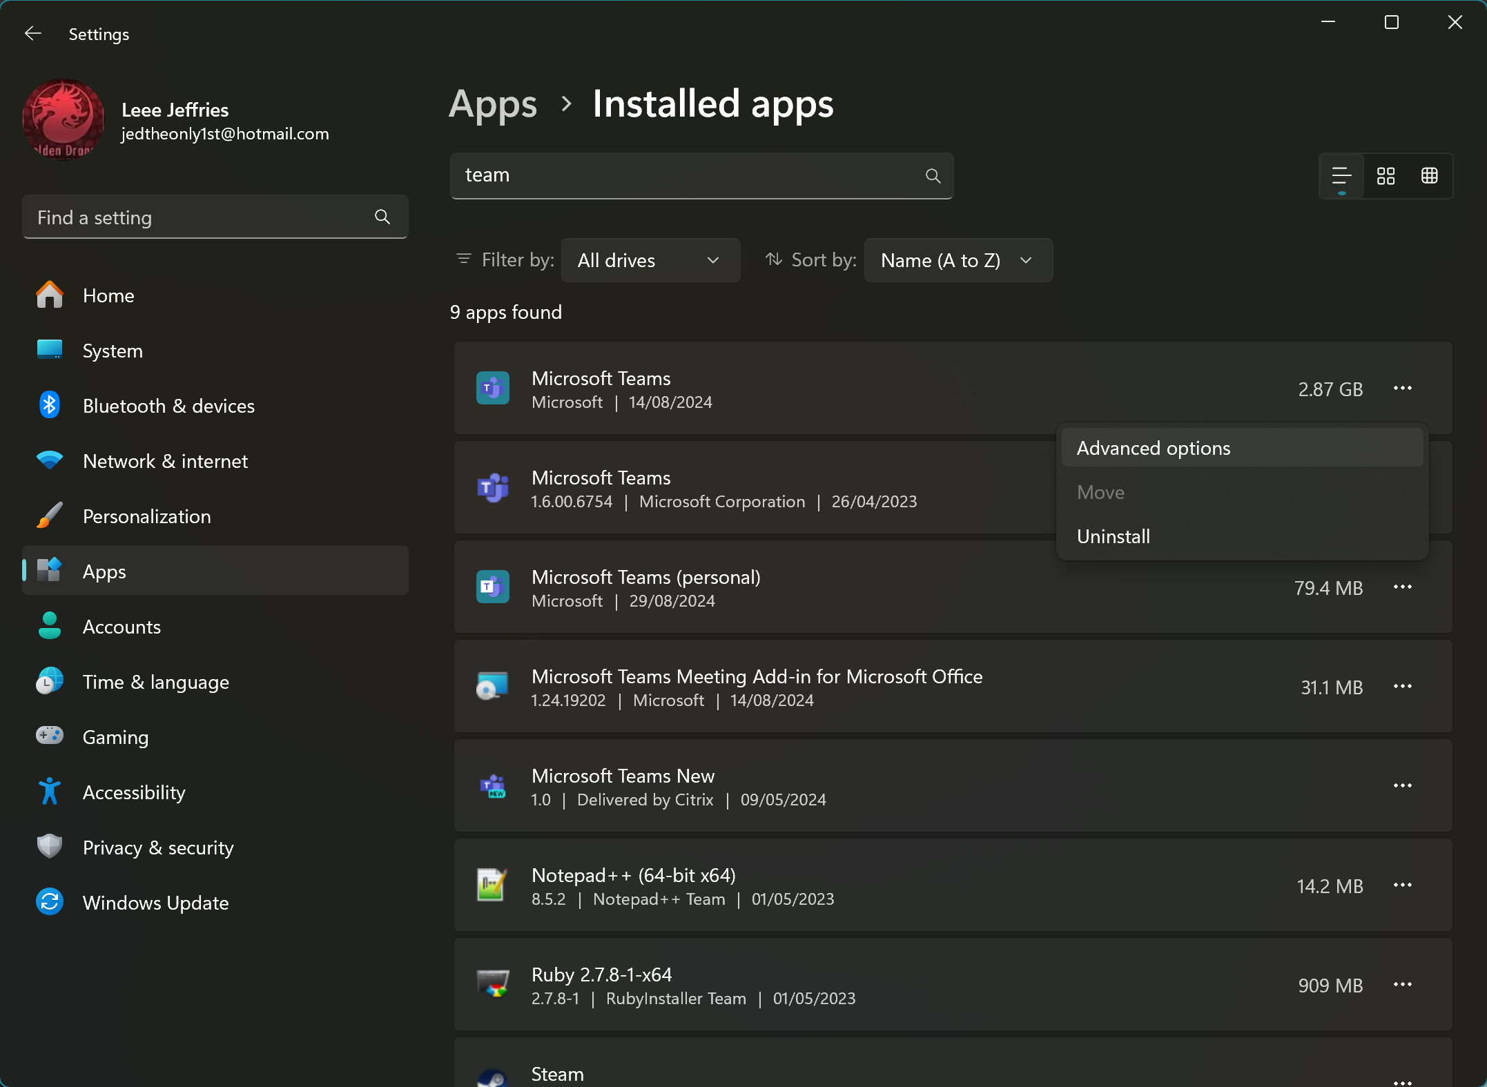Open Network & internet settings
Image resolution: width=1487 pixels, height=1087 pixels.
pos(215,461)
